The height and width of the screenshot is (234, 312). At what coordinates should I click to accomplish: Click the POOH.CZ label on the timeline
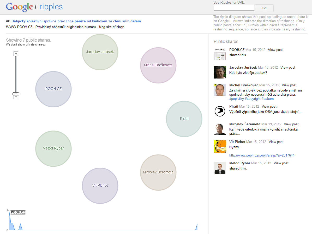18,212
